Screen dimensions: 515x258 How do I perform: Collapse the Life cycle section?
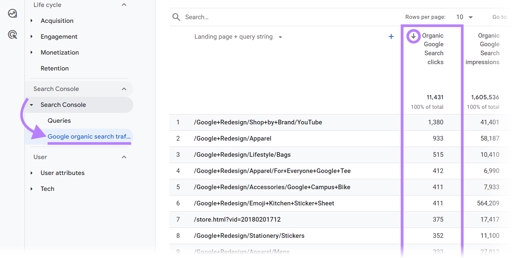124,5
